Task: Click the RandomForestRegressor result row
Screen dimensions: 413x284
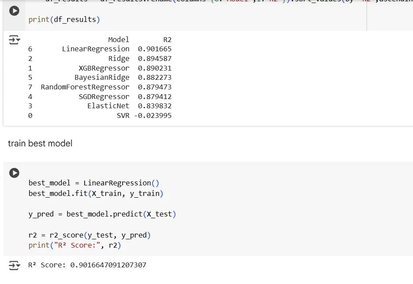Action: (106, 87)
